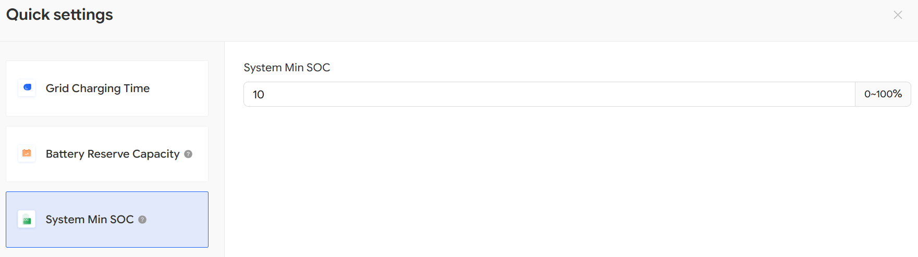Open the Grid Charging Time section
This screenshot has height=257, width=918.
point(97,88)
